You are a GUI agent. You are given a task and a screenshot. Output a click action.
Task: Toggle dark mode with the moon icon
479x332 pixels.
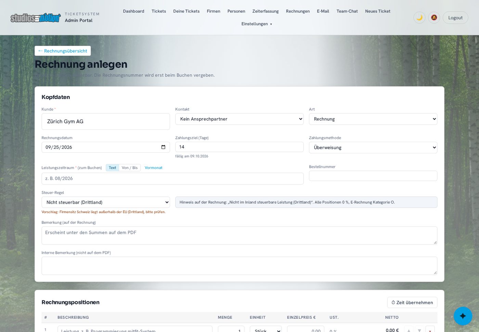[x=419, y=18]
